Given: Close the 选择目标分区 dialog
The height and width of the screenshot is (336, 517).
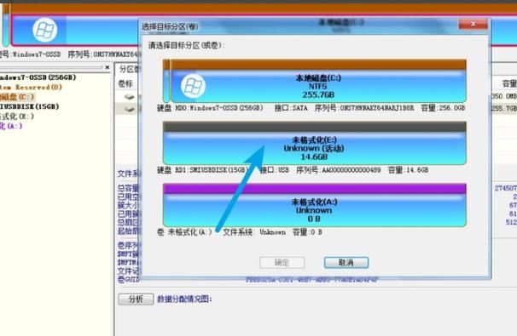Looking at the screenshot, I should [473, 24].
